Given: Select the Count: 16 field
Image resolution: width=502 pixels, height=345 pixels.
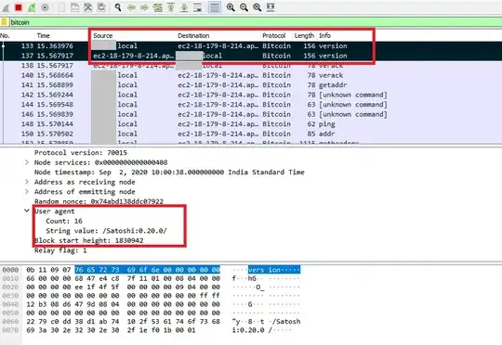Looking at the screenshot, I should [64, 221].
